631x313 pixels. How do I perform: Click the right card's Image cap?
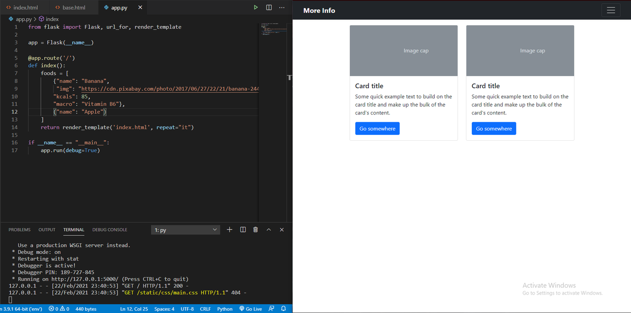click(x=520, y=50)
